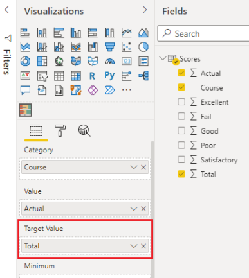Select the Decomposition tree visual
This screenshot has height=278, width=249.
[143, 76]
